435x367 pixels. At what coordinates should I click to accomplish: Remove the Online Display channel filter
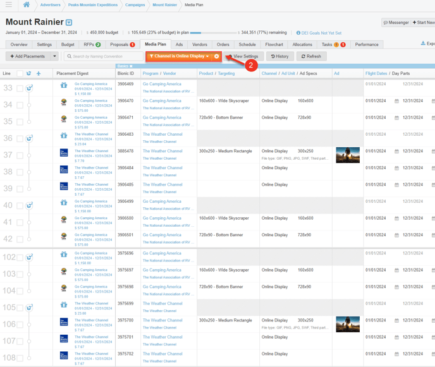[x=217, y=56]
